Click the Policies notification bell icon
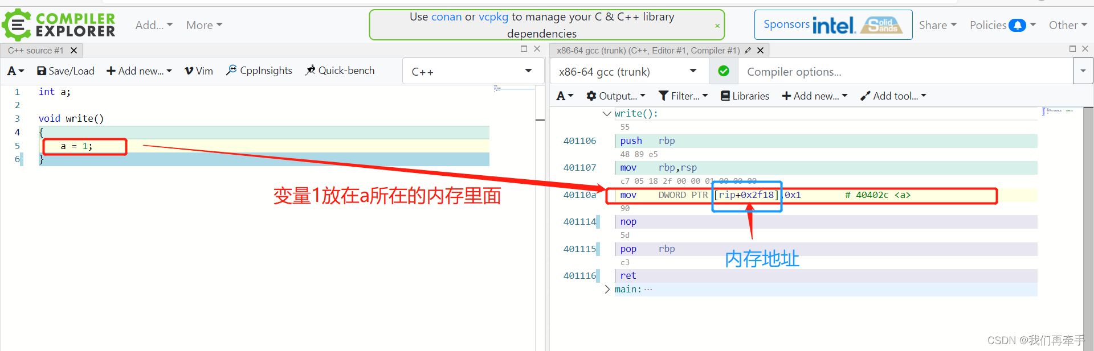The image size is (1094, 351). pyautogui.click(x=1017, y=25)
